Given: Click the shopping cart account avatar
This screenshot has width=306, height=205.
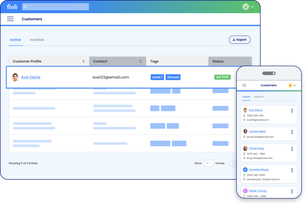Looking at the screenshot, I should click(x=246, y=6).
